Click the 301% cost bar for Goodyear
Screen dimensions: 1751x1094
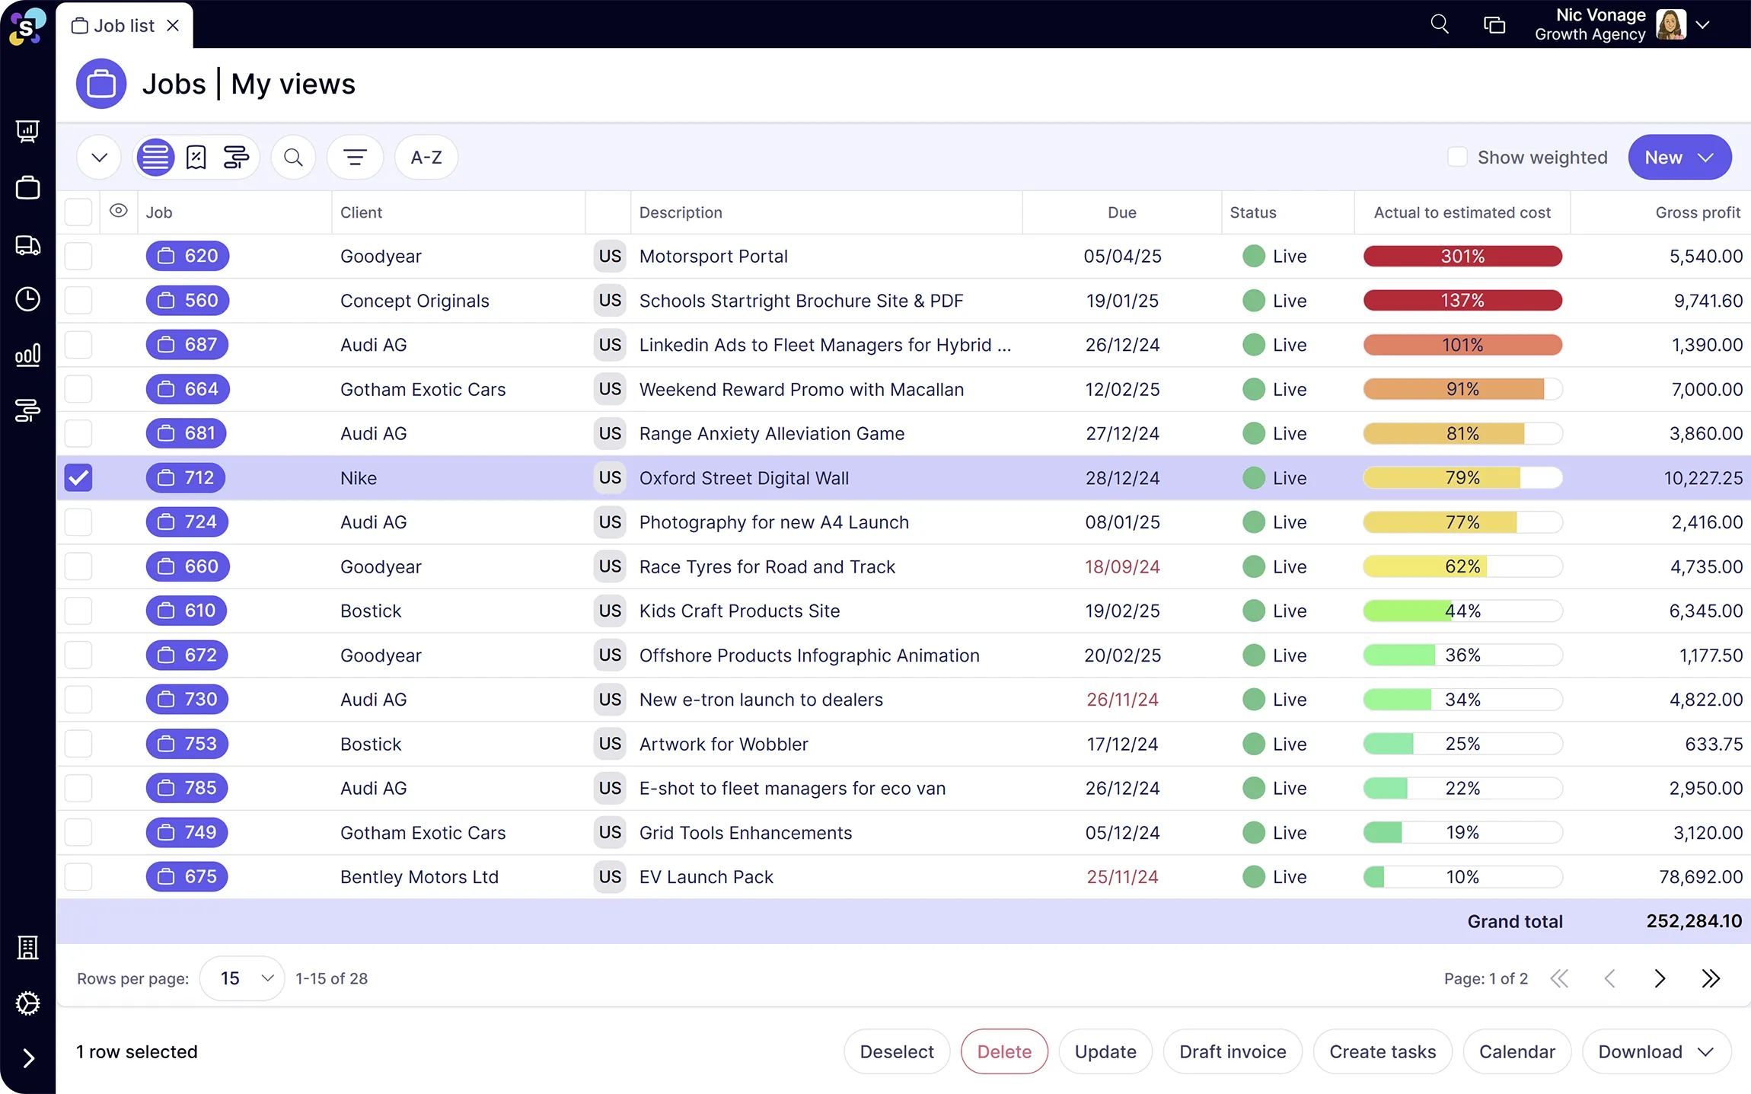[1462, 256]
